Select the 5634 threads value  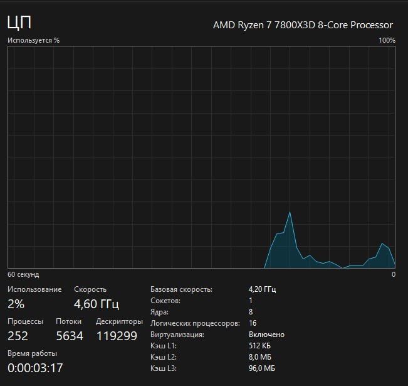(70, 336)
